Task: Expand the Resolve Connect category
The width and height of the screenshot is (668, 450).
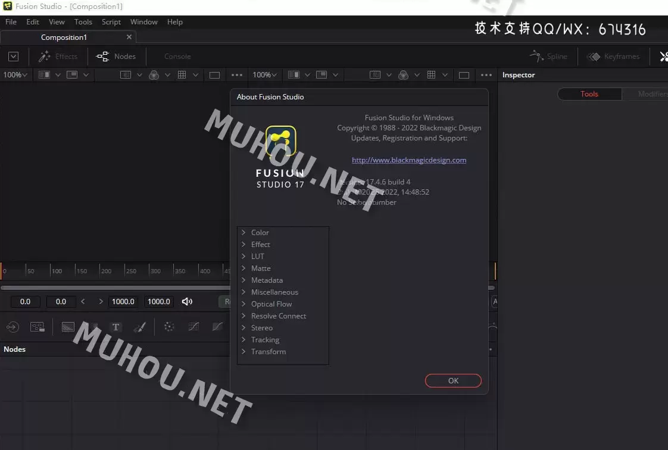Action: (244, 316)
